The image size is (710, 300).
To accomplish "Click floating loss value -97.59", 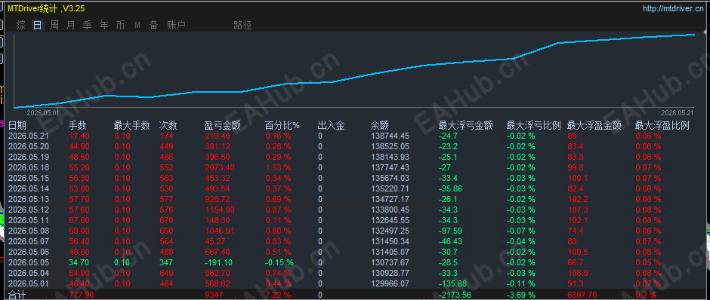I will pyautogui.click(x=451, y=231).
